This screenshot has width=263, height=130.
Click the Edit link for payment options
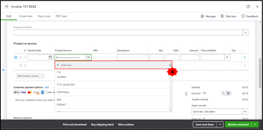[47, 87]
